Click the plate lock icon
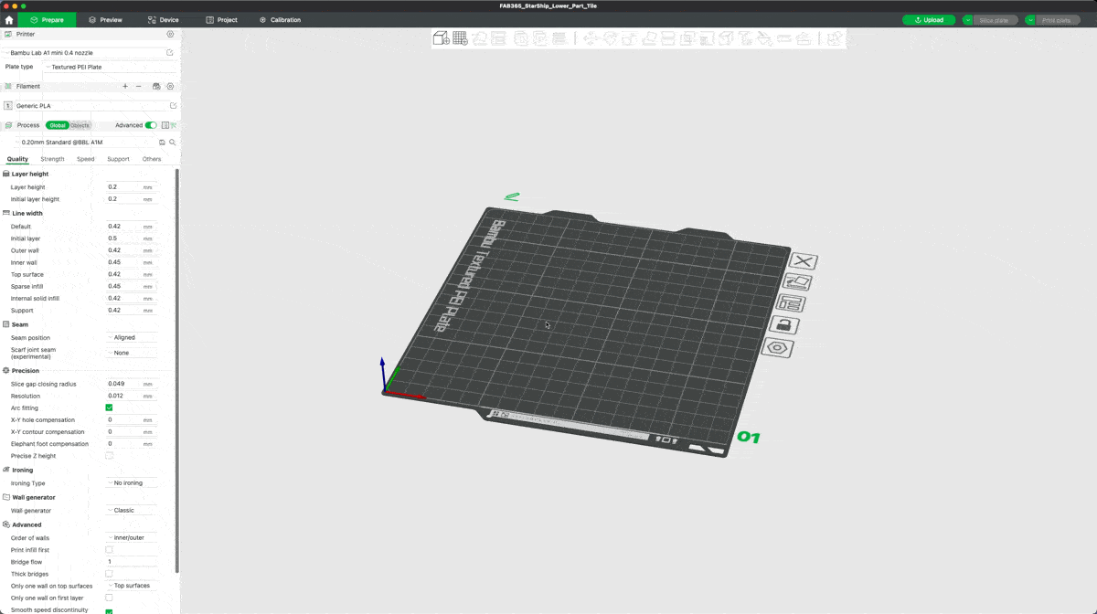 784,325
